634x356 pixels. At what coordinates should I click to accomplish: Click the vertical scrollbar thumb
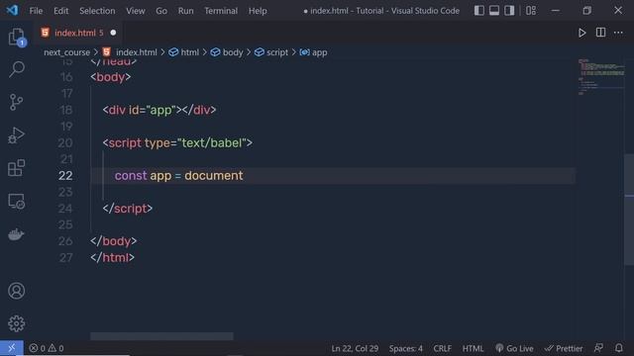pos(629,209)
